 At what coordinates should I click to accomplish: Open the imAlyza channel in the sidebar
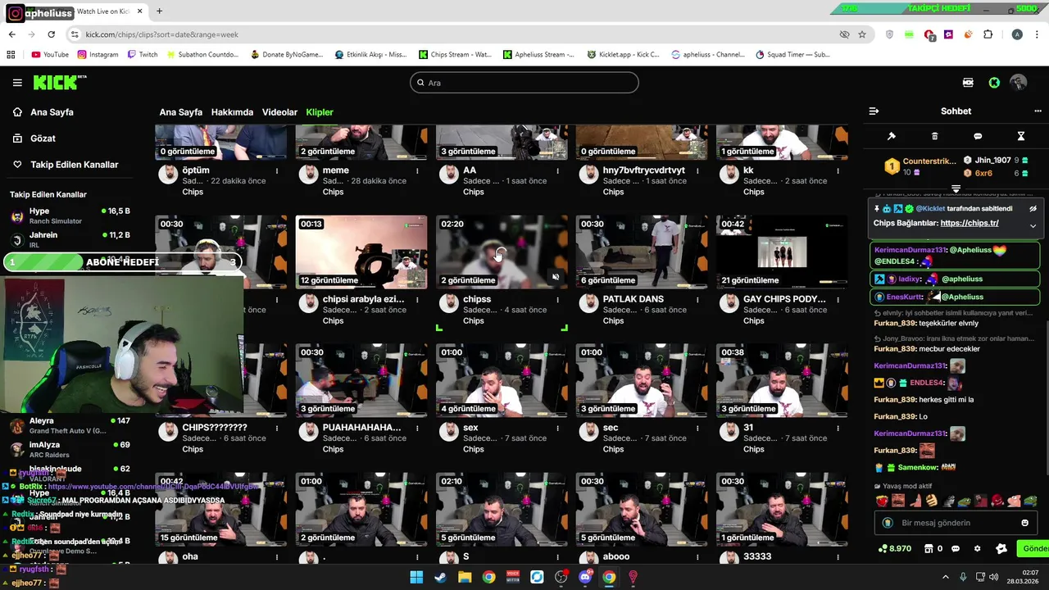click(70, 449)
